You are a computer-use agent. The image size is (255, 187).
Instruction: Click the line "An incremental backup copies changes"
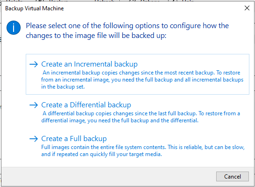click(x=141, y=73)
